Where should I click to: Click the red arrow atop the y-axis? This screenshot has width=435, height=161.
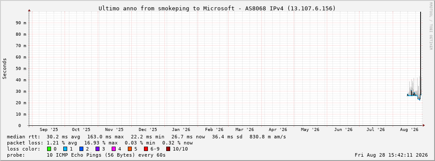click(29, 10)
